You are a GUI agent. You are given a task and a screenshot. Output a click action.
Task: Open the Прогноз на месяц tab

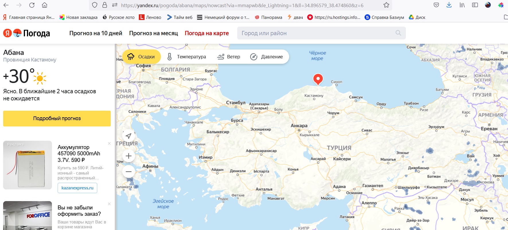click(153, 33)
